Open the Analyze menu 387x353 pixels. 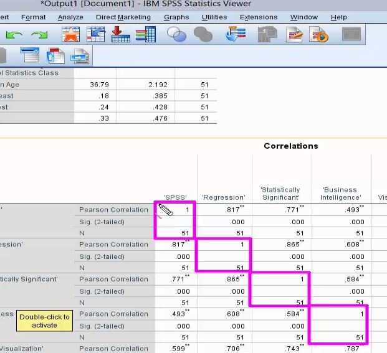click(70, 17)
